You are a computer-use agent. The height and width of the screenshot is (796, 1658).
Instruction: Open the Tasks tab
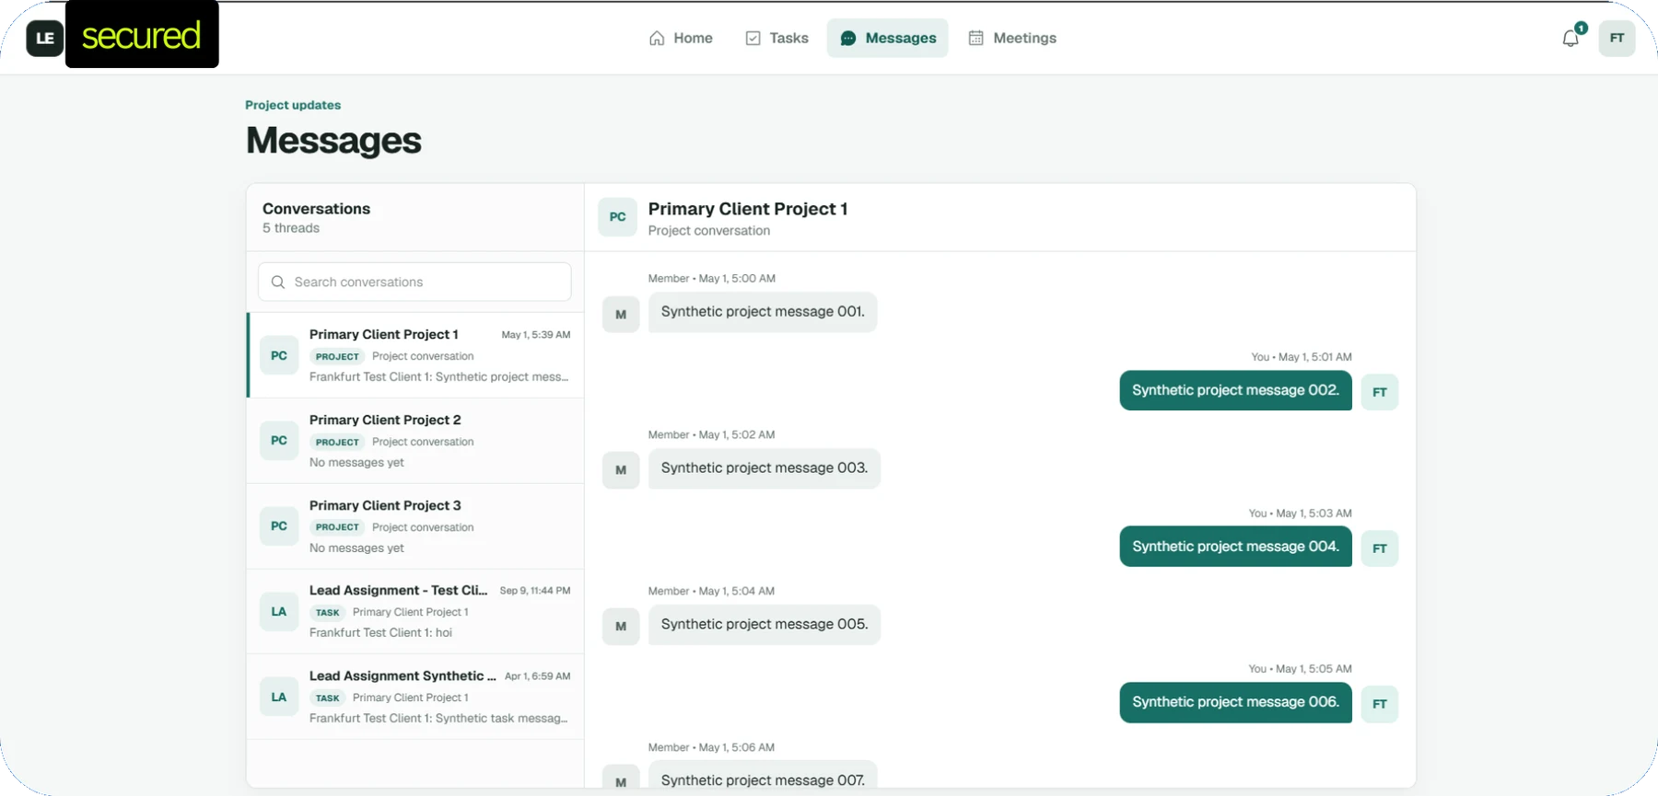point(776,39)
